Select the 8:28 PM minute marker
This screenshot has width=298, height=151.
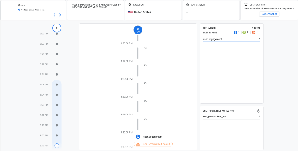pyautogui.click(x=57, y=54)
